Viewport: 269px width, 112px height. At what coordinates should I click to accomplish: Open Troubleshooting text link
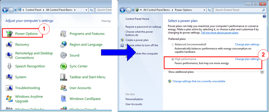click(x=27, y=88)
